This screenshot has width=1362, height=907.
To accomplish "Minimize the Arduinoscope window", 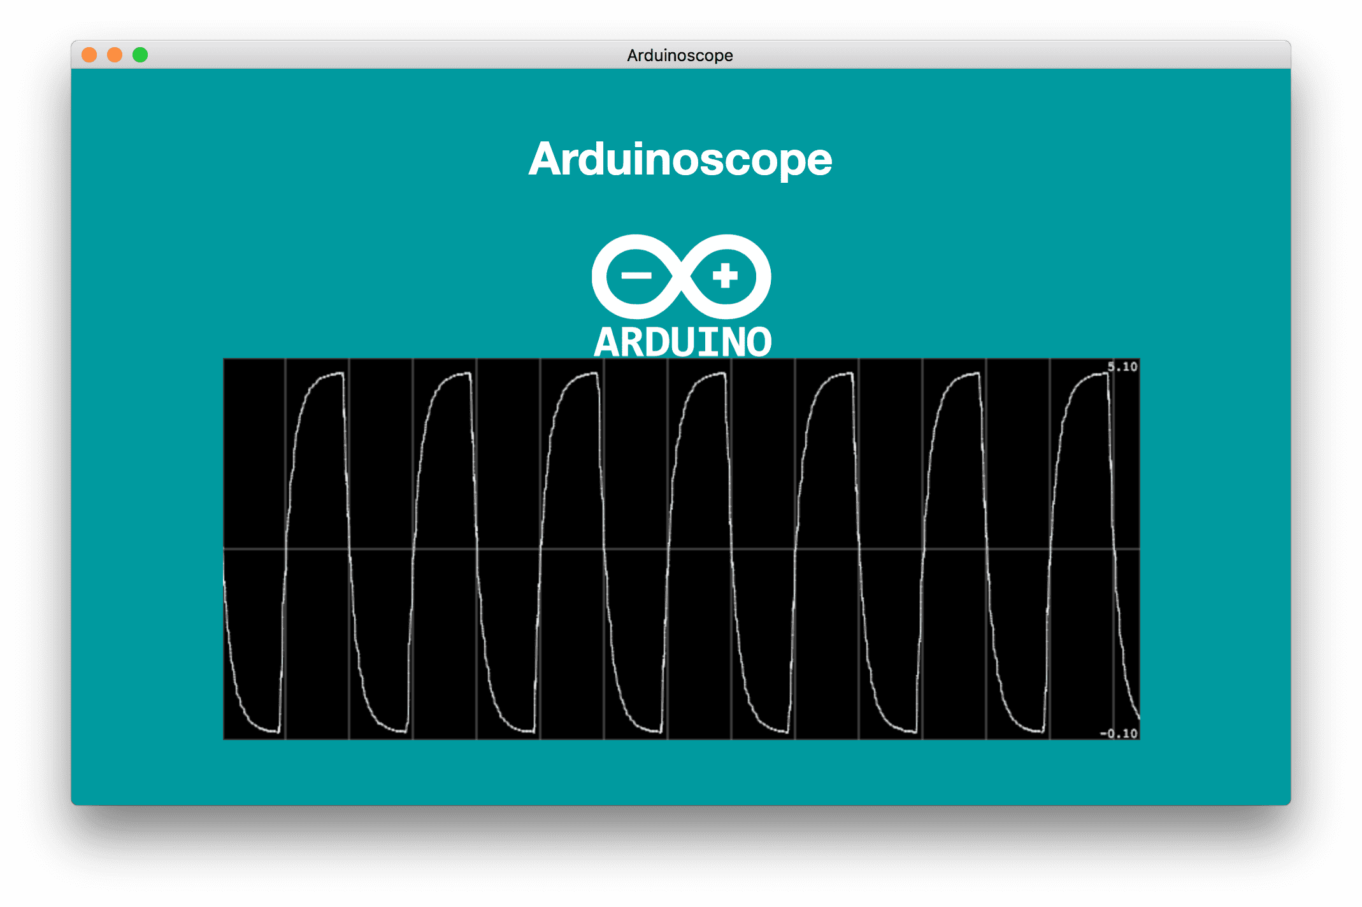I will (115, 55).
